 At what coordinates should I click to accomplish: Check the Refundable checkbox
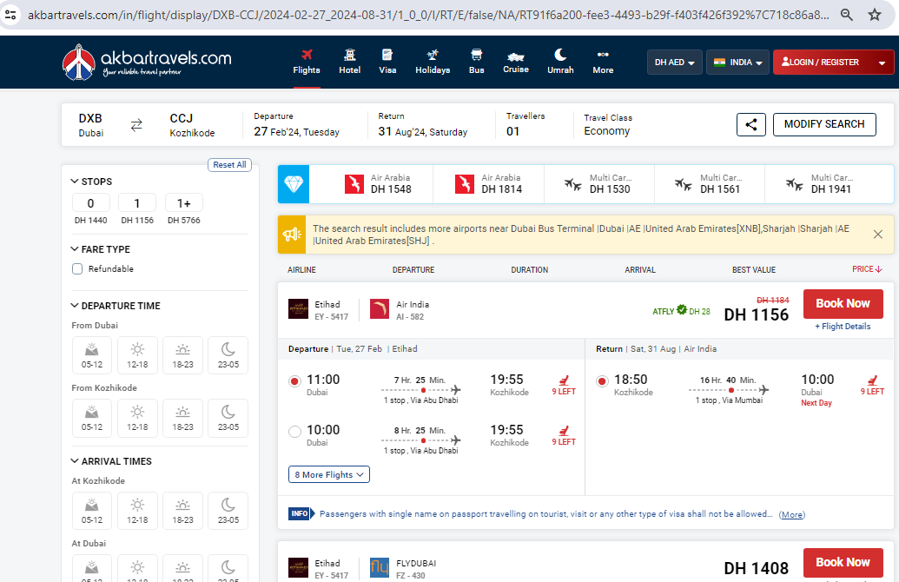pos(77,269)
